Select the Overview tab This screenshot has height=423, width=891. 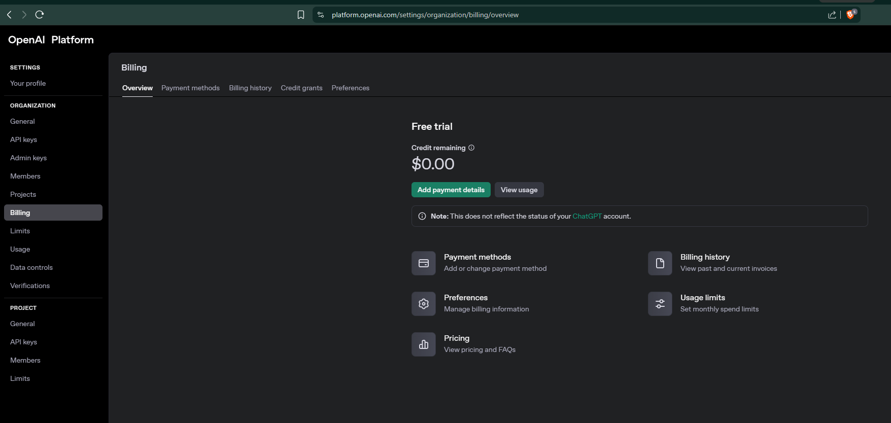click(x=138, y=88)
